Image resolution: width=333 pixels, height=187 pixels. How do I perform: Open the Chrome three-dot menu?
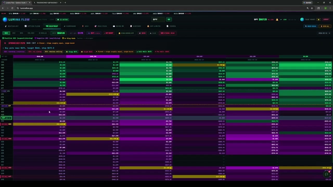point(330,8)
